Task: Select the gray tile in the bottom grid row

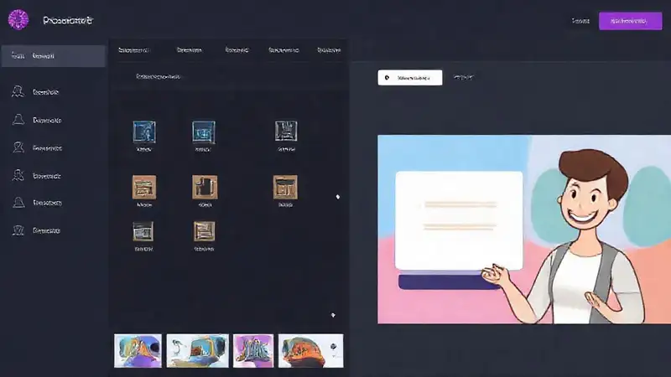Action: coord(143,231)
